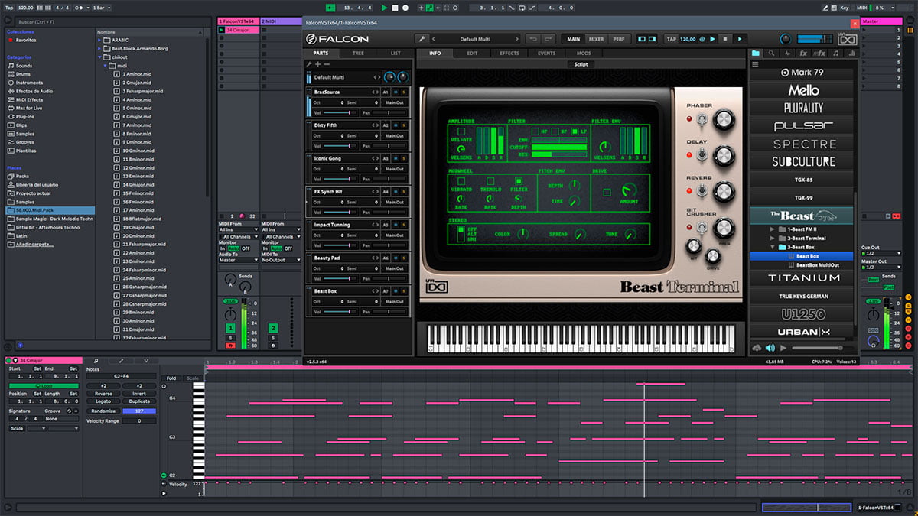Solo track 1 in Ableton mixer
This screenshot has width=918, height=516.
(x=229, y=337)
